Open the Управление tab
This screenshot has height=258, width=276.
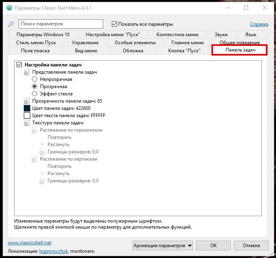[85, 43]
